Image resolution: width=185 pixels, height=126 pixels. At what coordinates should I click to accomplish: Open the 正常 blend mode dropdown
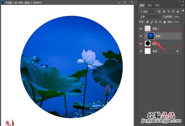(150, 17)
